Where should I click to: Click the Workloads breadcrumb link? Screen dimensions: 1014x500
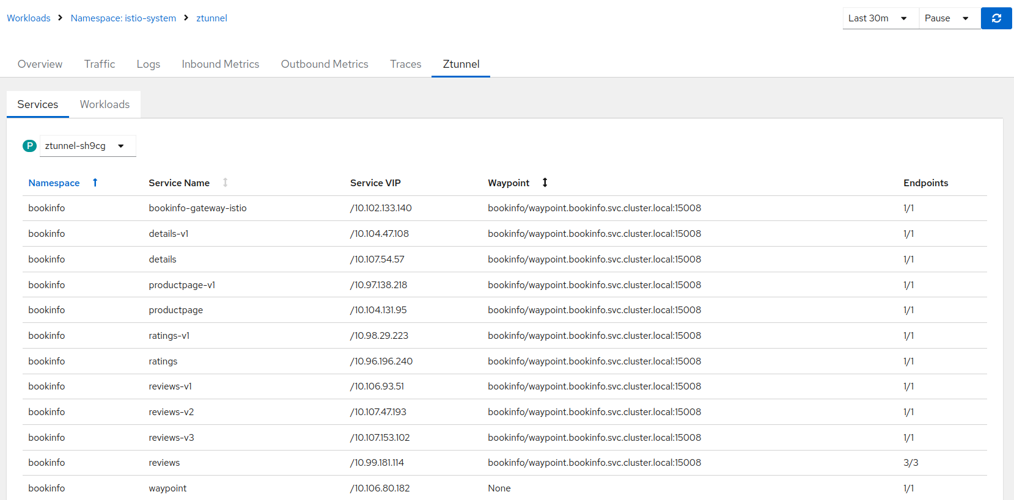[29, 18]
